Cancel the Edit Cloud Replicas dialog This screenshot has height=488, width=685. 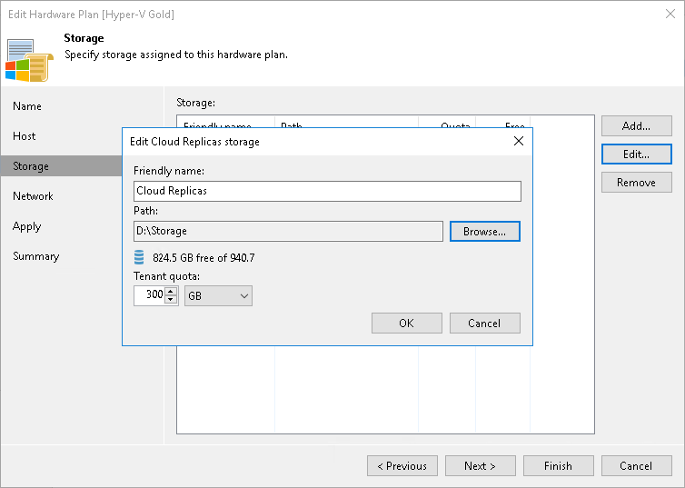(485, 323)
